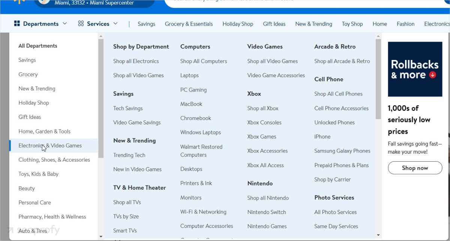Click the red arrow on Rollbacks banner
The height and width of the screenshot is (241, 450).
(433, 75)
